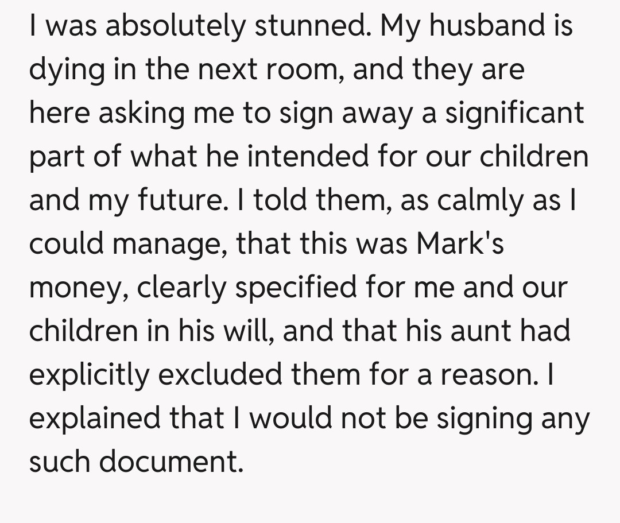Click on the name "Mark's"
Viewport: 620px width, 523px height.
tap(460, 245)
